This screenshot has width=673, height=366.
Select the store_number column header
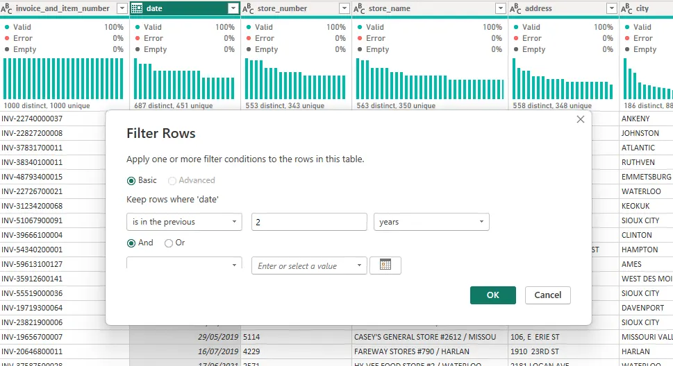tap(296, 8)
